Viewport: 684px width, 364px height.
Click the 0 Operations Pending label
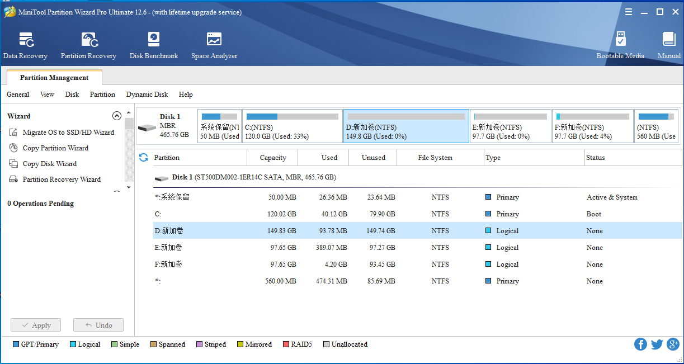pyautogui.click(x=40, y=204)
